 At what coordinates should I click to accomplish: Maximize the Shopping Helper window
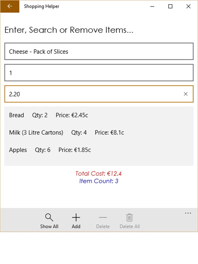coord(170,6)
